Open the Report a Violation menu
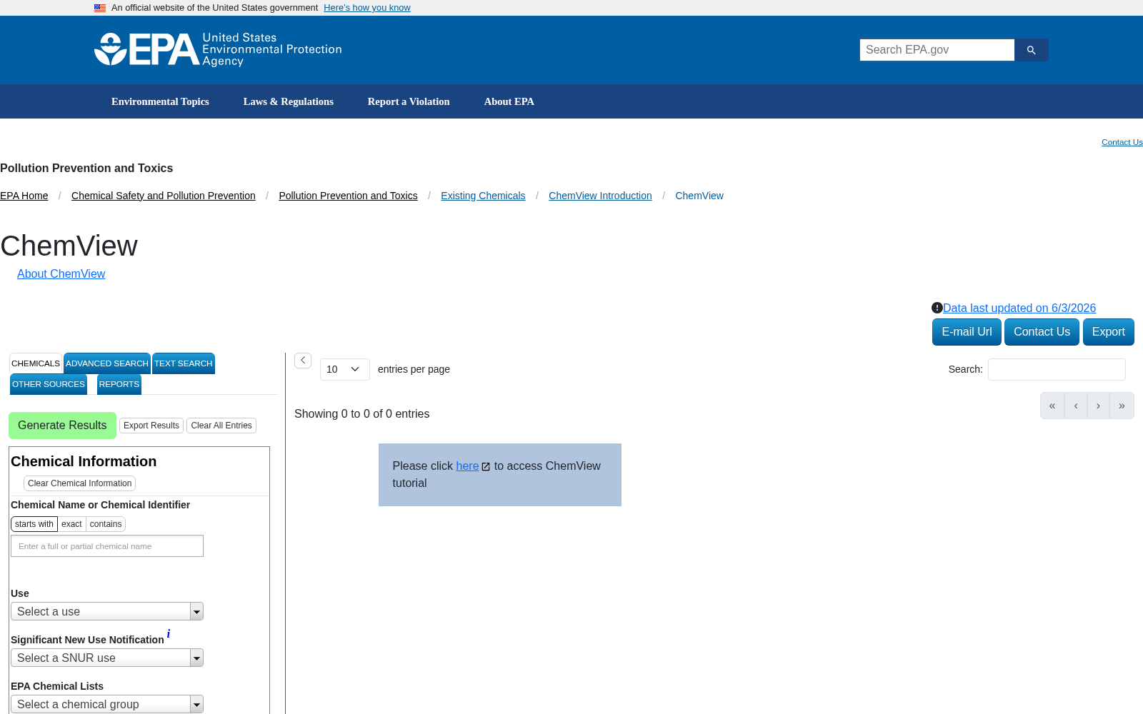 [x=409, y=101]
